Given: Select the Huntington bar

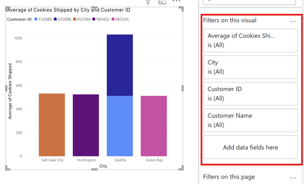Looking at the screenshot, I should point(86,125).
